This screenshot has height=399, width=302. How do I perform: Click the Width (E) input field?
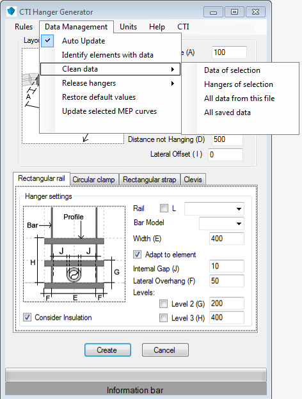226,239
